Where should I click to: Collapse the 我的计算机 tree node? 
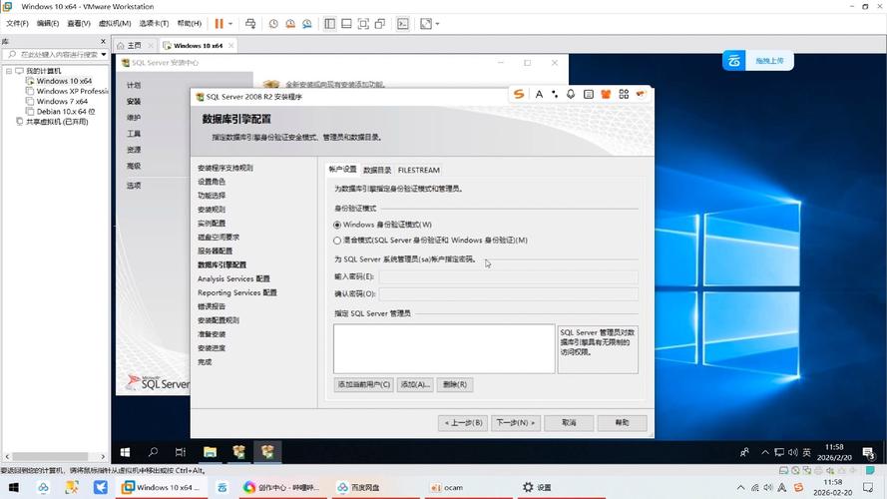click(9, 71)
